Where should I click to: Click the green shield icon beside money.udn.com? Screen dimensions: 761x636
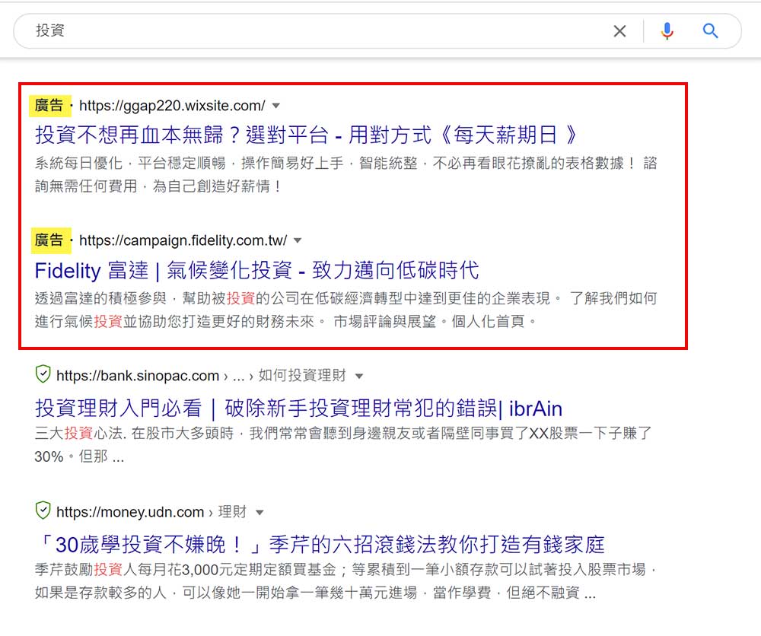tap(43, 510)
